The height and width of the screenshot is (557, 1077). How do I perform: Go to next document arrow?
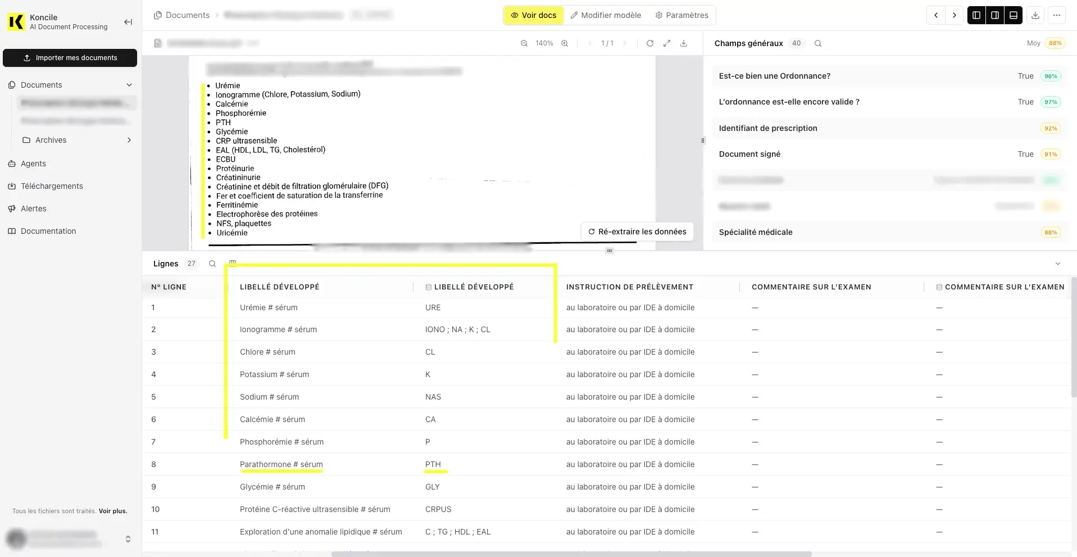point(954,15)
